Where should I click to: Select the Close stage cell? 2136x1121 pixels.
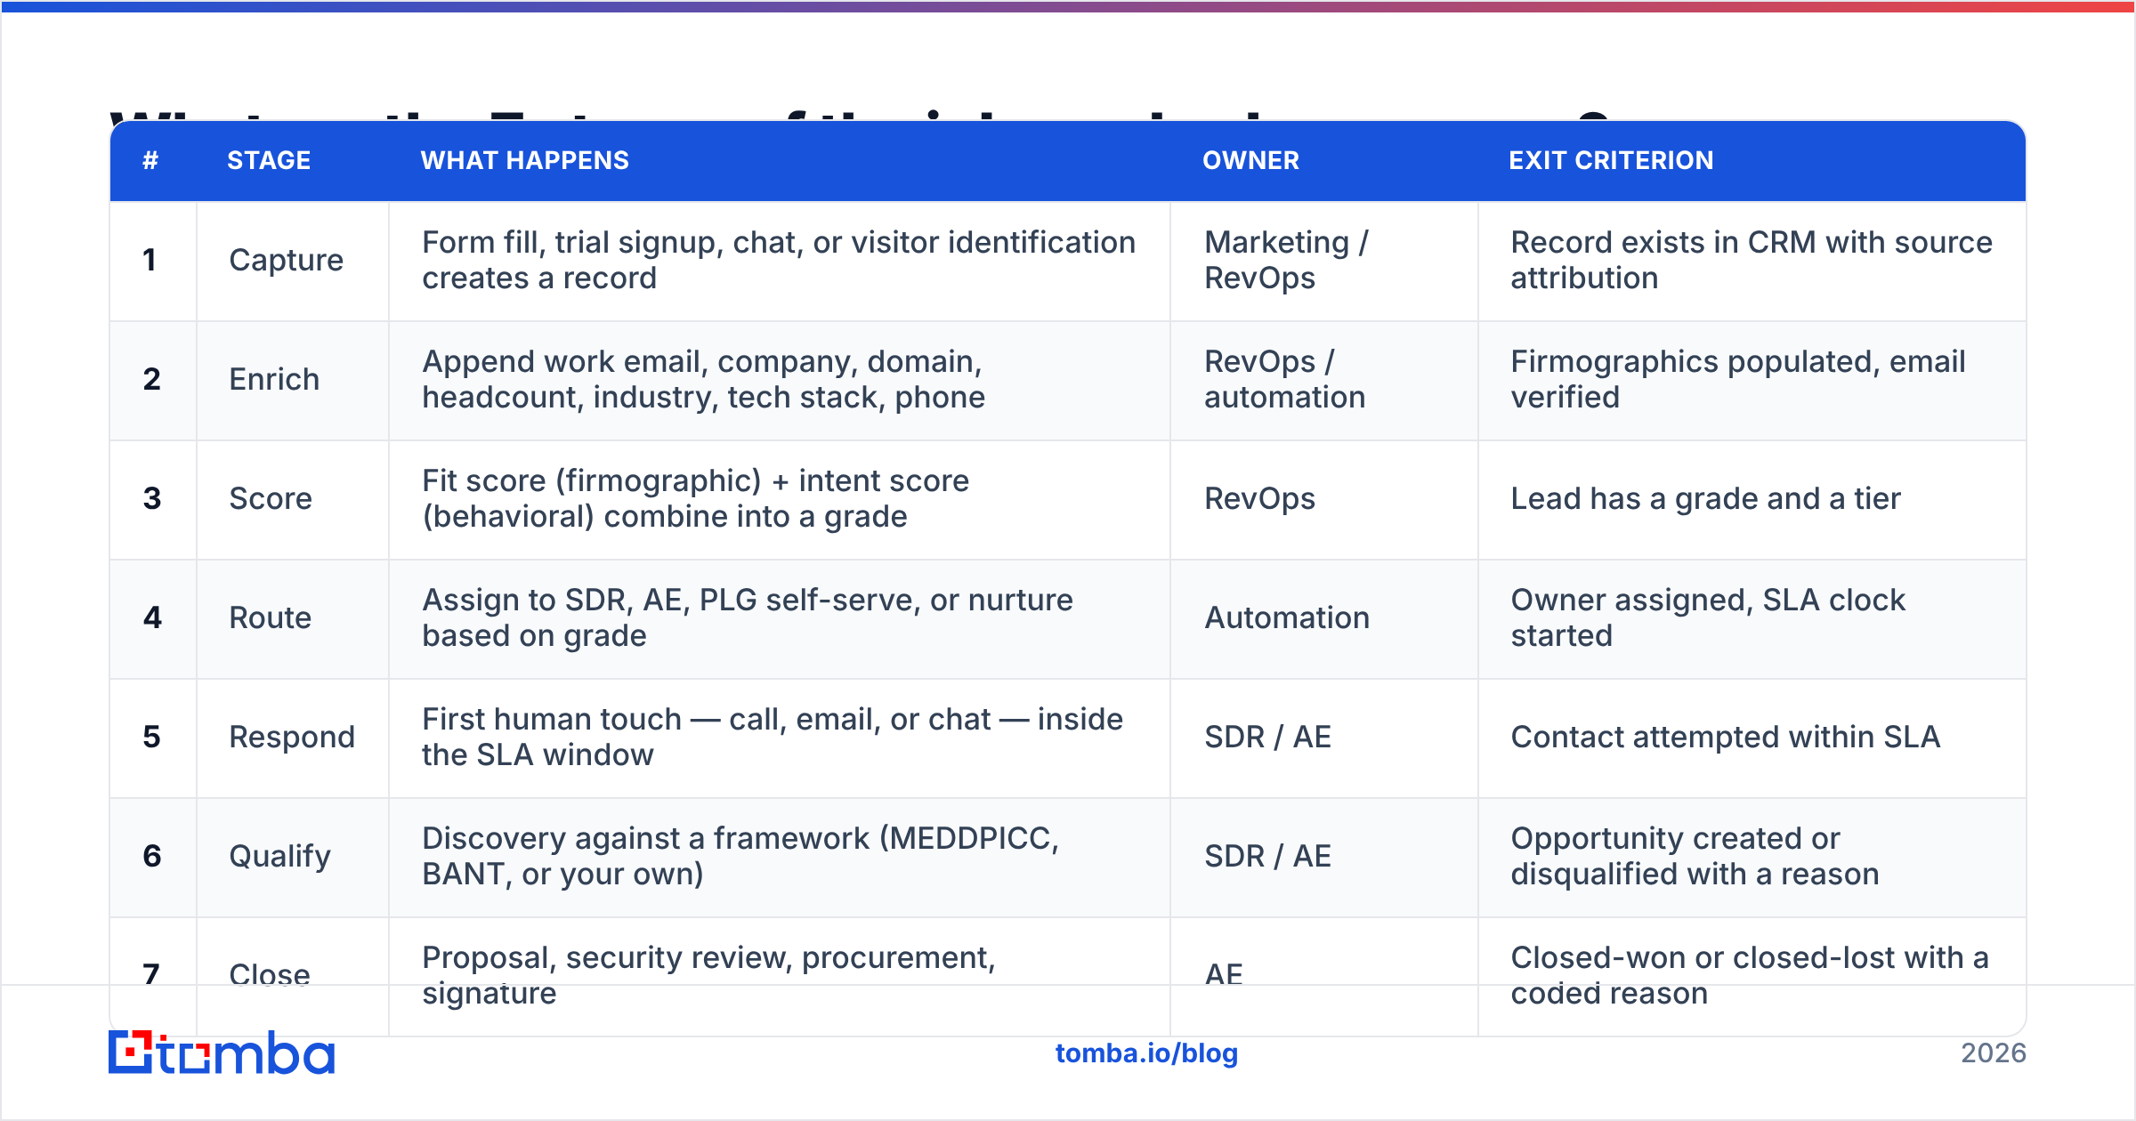293,976
